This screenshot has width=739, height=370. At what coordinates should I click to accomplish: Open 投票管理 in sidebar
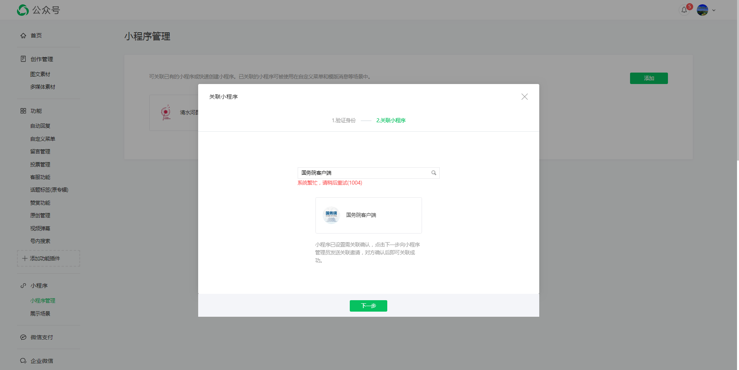(x=40, y=164)
